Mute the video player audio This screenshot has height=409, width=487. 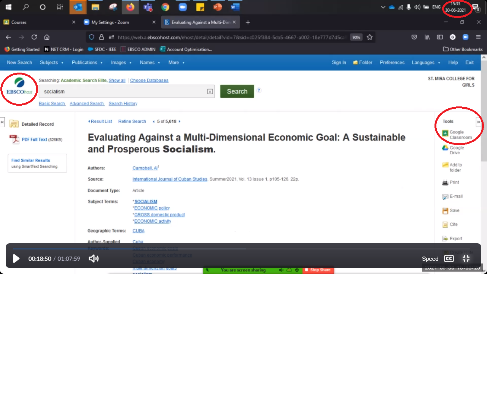93,258
